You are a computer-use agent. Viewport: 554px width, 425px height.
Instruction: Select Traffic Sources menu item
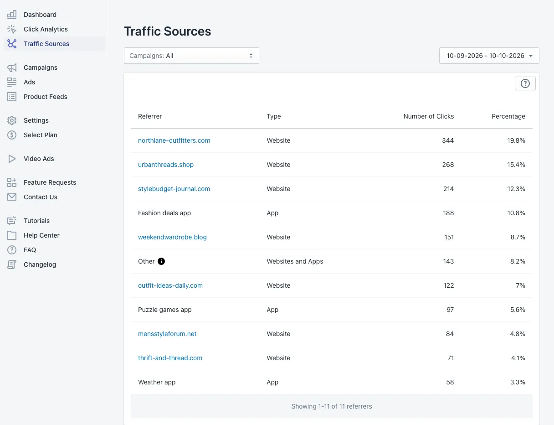pyautogui.click(x=46, y=44)
